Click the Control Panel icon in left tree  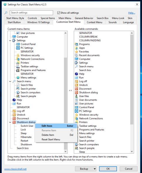pyautogui.click(x=18, y=44)
